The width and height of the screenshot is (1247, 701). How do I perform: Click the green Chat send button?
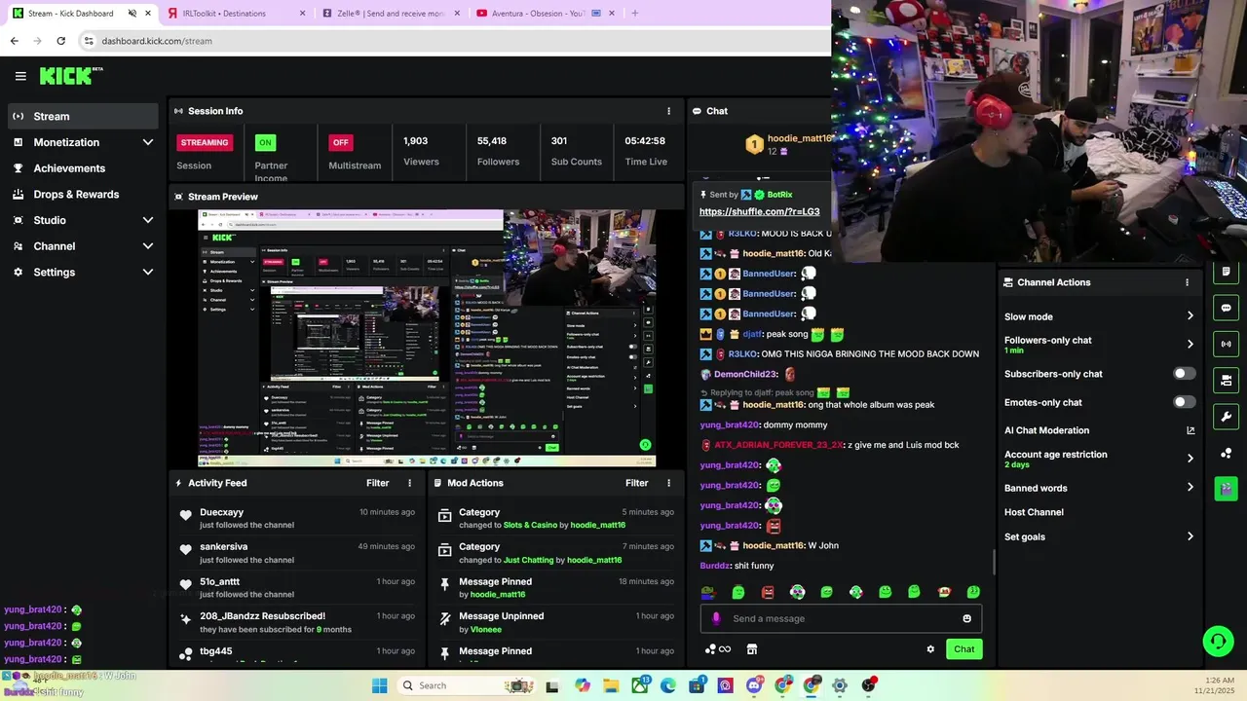click(964, 649)
